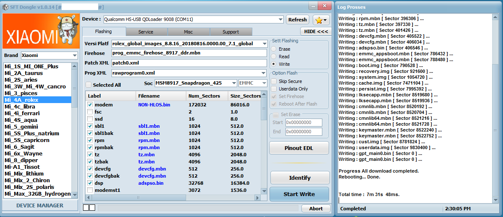Image resolution: width=503 pixels, height=217 pixels.
Task: Open the Soc MSM8917 dropdown
Action: 233,83
